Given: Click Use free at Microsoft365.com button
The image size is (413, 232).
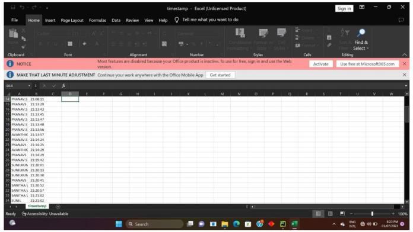Looking at the screenshot, I should tap(367, 64).
